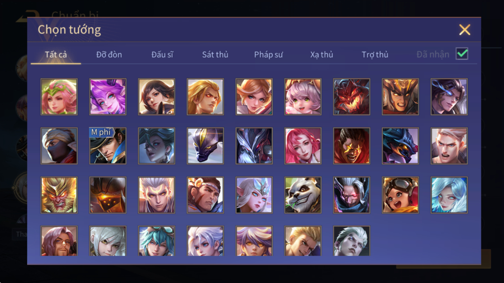
Task: Pick the golden-helmeted warrior portrait
Action: 400,97
